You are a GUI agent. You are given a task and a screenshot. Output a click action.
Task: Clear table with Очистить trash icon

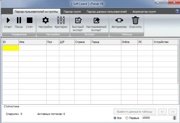[x=135, y=20]
